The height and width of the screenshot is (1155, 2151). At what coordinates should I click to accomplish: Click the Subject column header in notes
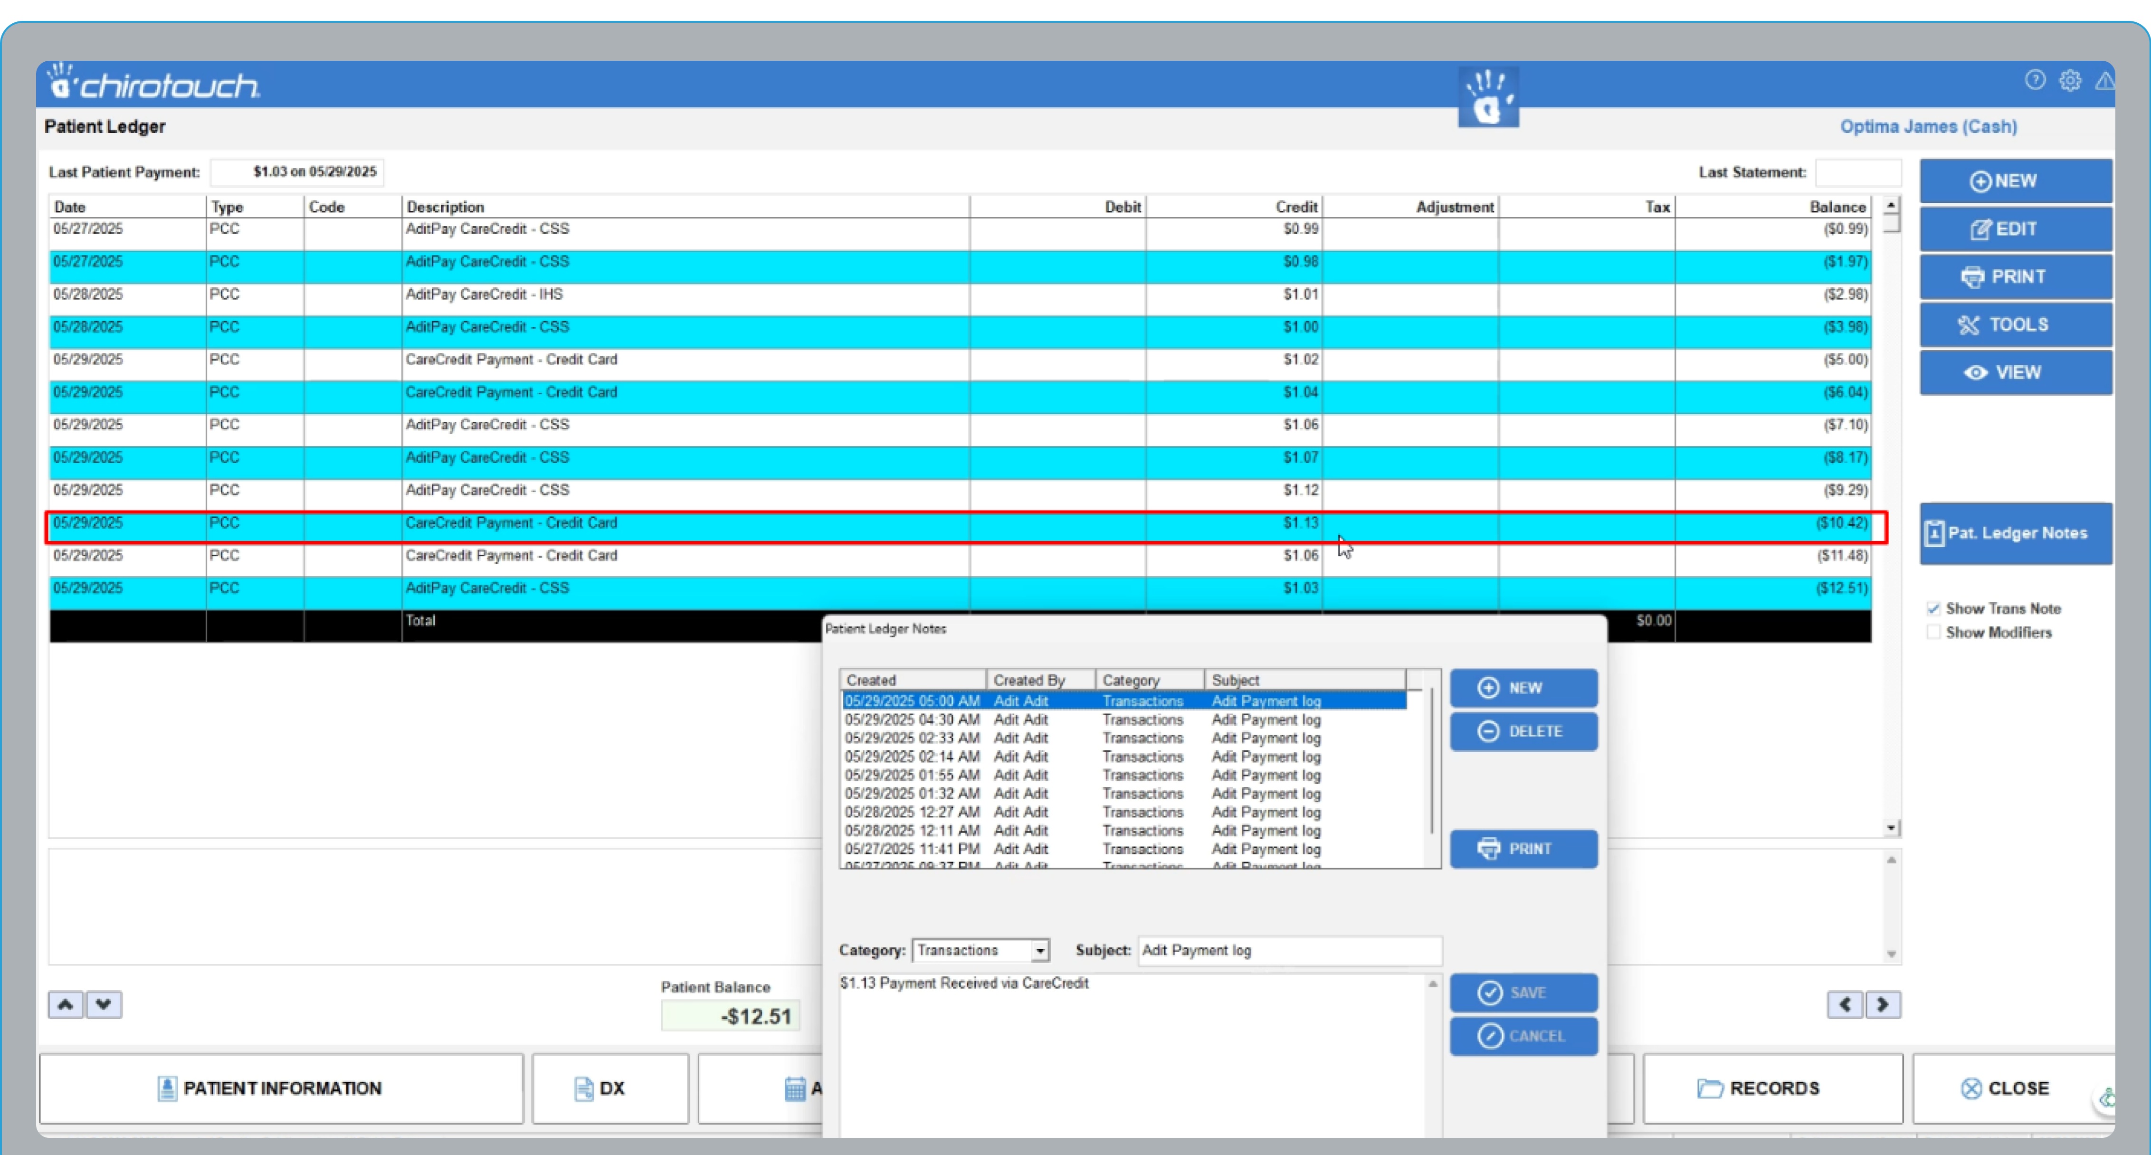1305,680
